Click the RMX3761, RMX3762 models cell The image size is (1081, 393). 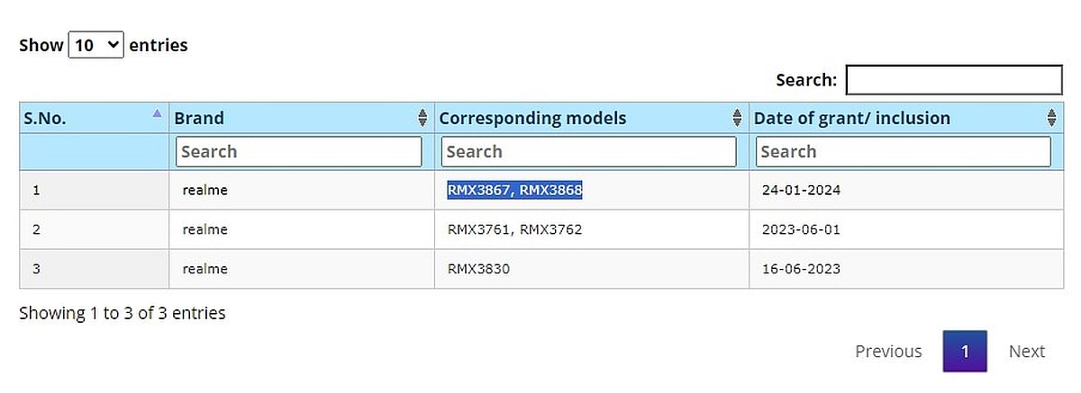pyautogui.click(x=514, y=229)
